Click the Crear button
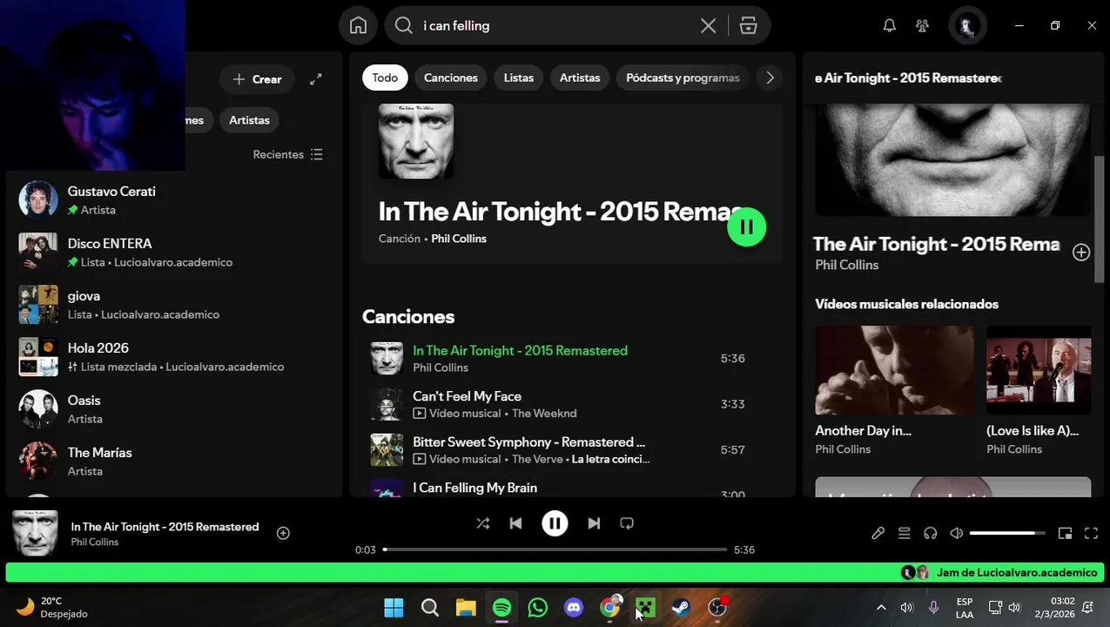The width and height of the screenshot is (1110, 627). 258,79
